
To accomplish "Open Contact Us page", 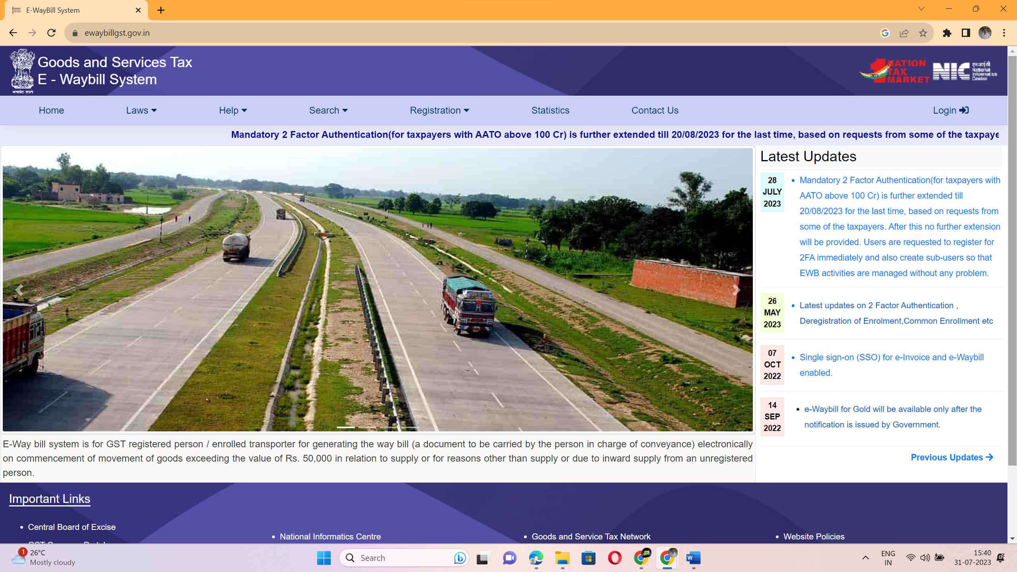I will point(655,110).
